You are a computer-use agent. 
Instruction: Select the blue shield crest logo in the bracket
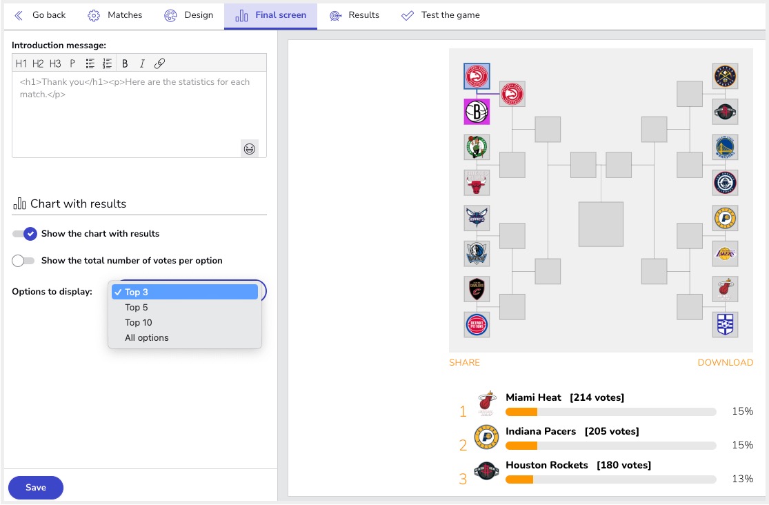coord(726,324)
